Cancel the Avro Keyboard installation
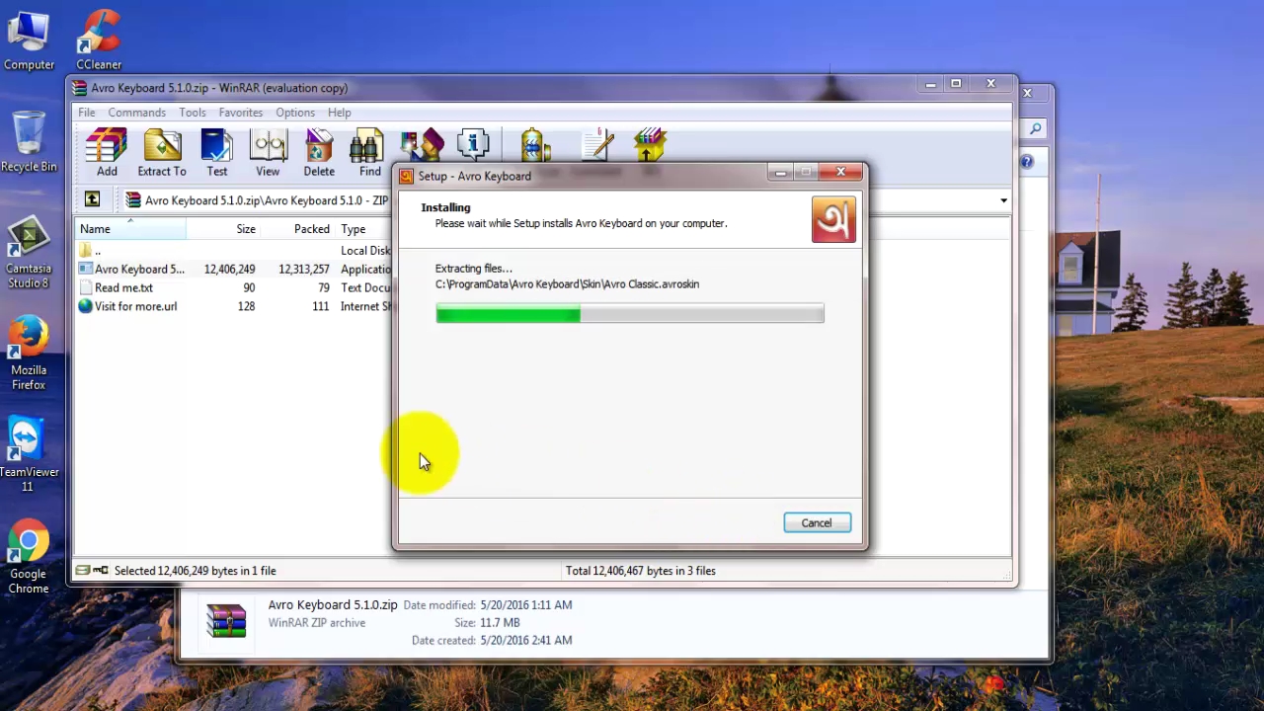 pos(816,522)
